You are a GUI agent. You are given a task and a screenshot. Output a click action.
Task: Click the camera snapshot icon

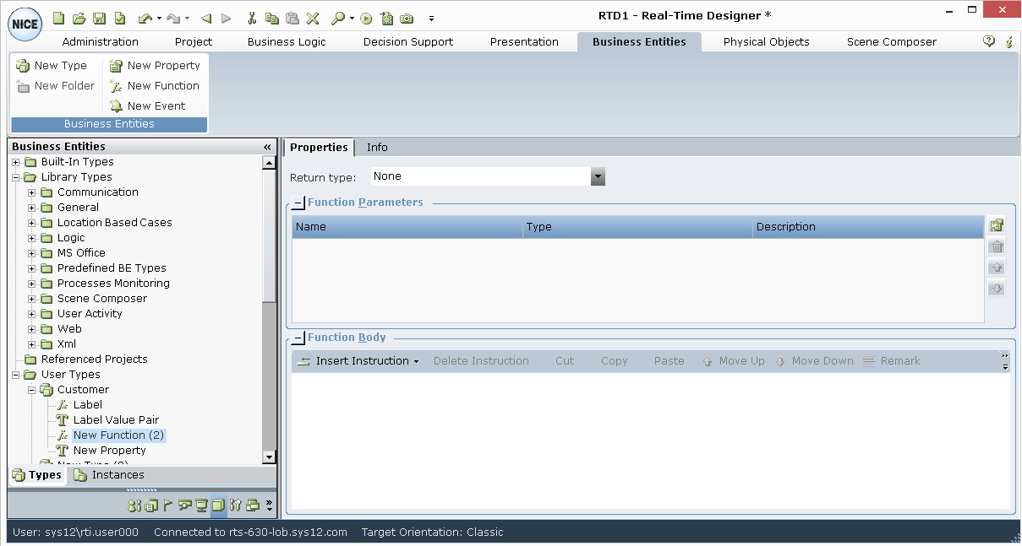click(407, 18)
